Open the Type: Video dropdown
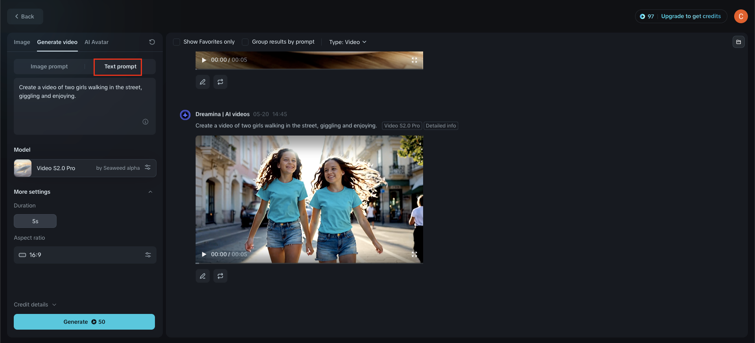The image size is (755, 343). pyautogui.click(x=348, y=42)
